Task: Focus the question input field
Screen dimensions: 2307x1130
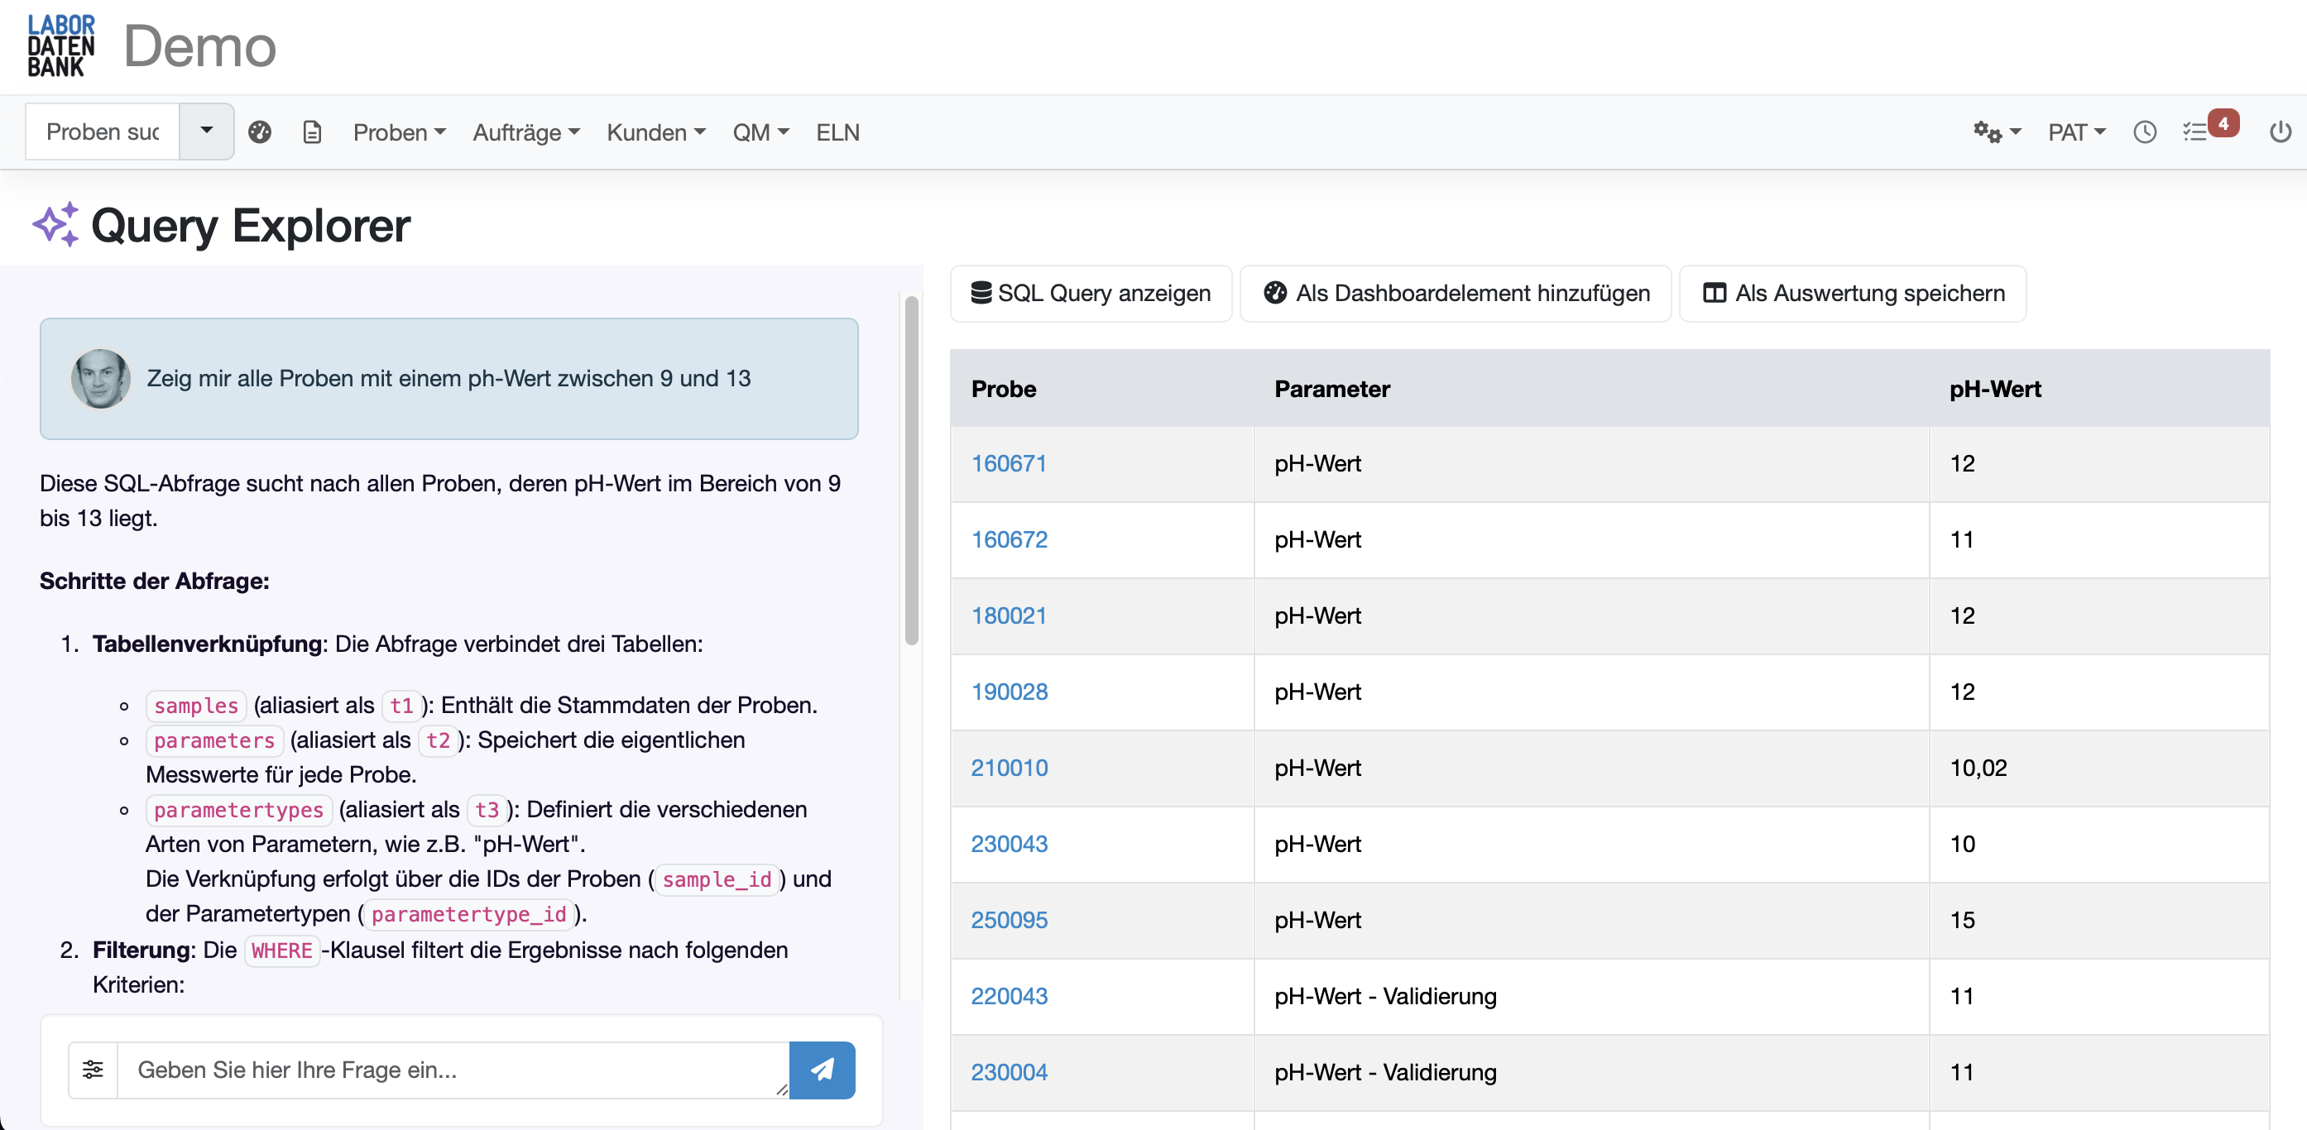Action: (453, 1069)
